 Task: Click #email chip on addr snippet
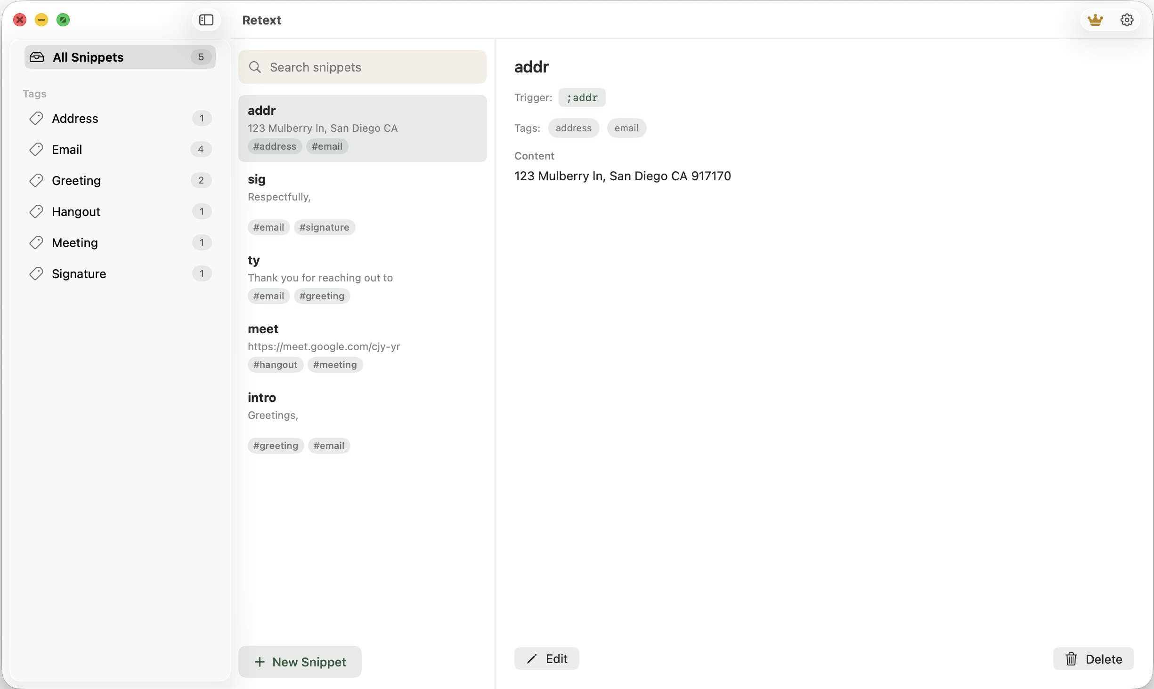[327, 146]
